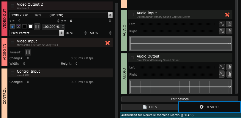The height and width of the screenshot is (118, 241).
Task: Remove the Video Input device with red X
Action: pos(108,43)
